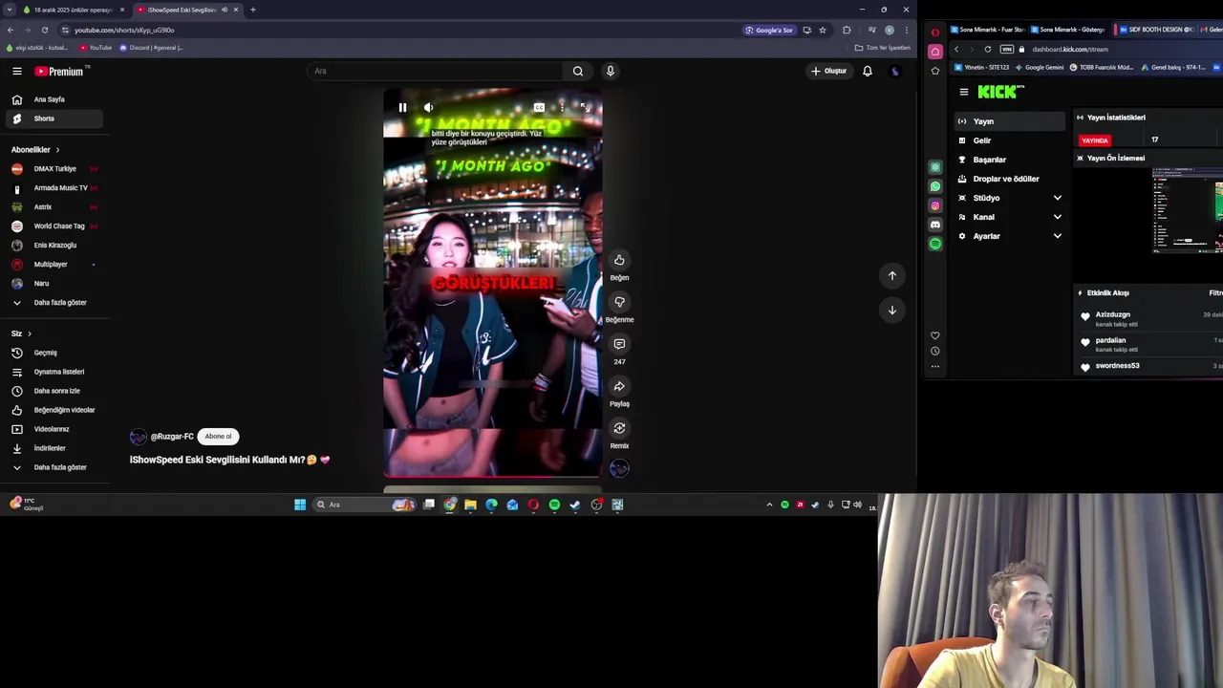This screenshot has width=1223, height=688.
Task: Open Oynatma listeleri playlists
Action: [x=54, y=372]
